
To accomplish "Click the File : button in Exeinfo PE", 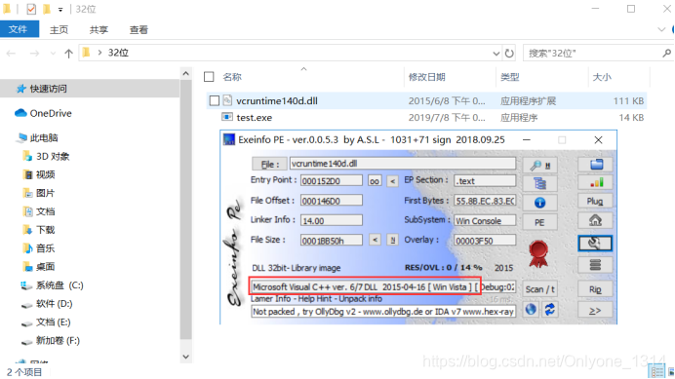I will (269, 164).
